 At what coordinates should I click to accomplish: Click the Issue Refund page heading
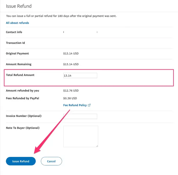19,6
